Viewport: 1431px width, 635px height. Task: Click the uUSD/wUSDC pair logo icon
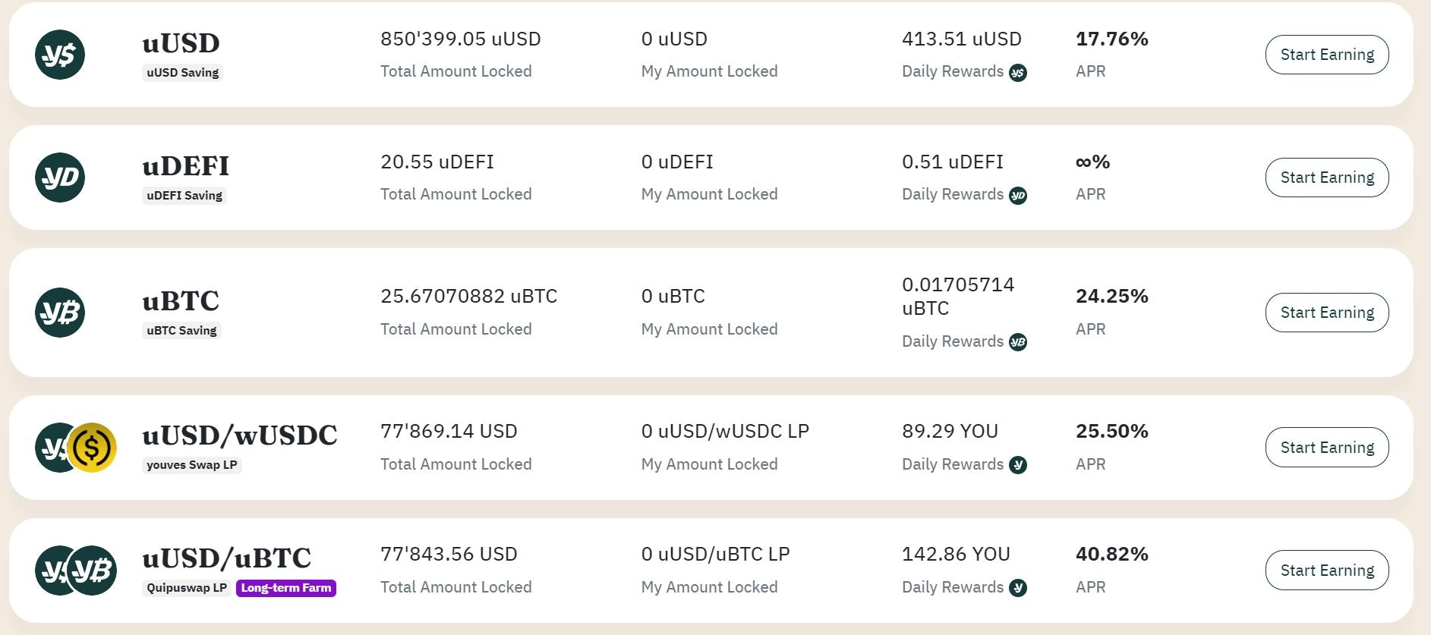[x=76, y=448]
